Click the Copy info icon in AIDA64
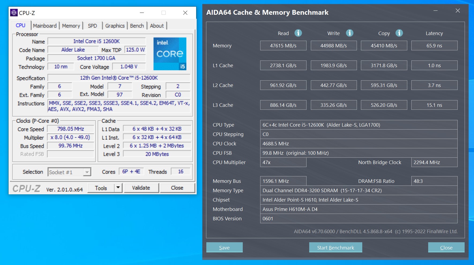 pos(399,33)
